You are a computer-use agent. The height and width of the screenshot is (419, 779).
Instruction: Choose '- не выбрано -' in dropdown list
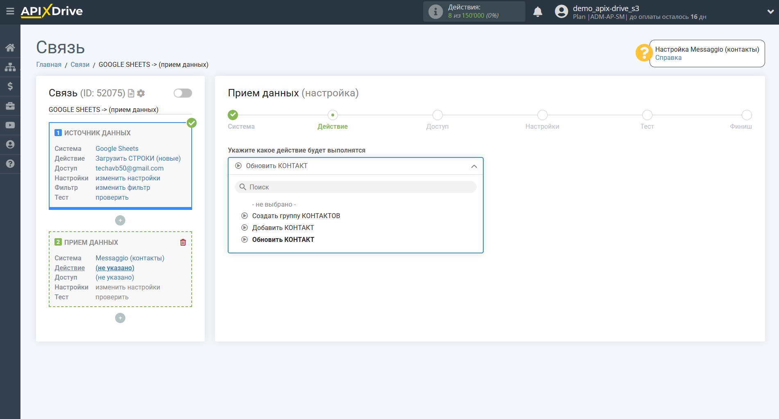coord(274,204)
